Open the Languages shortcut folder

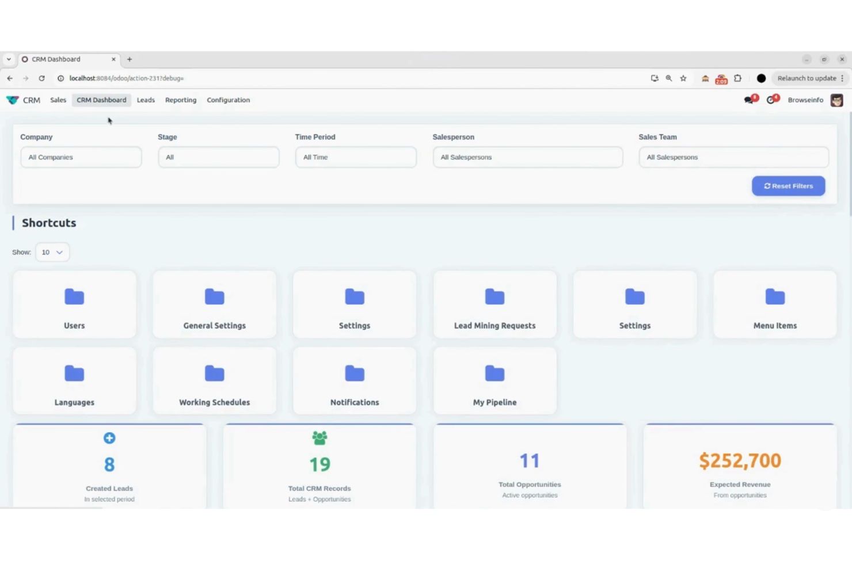(x=74, y=381)
